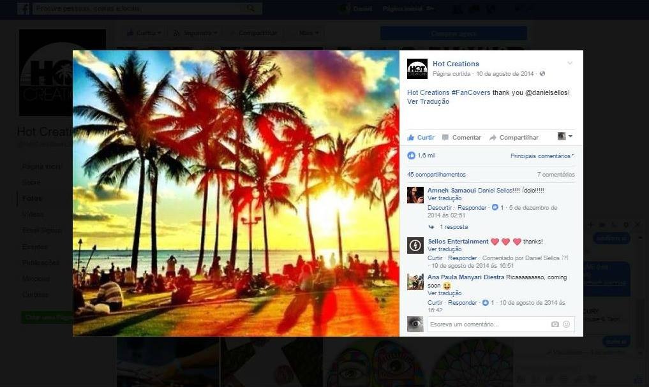Open the post options chevron at top right
Viewport: 649px width, 387px height.
click(x=570, y=63)
